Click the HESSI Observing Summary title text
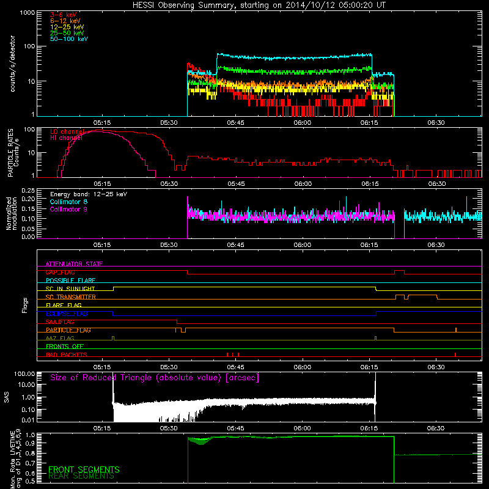The width and height of the screenshot is (489, 489). [x=259, y=6]
